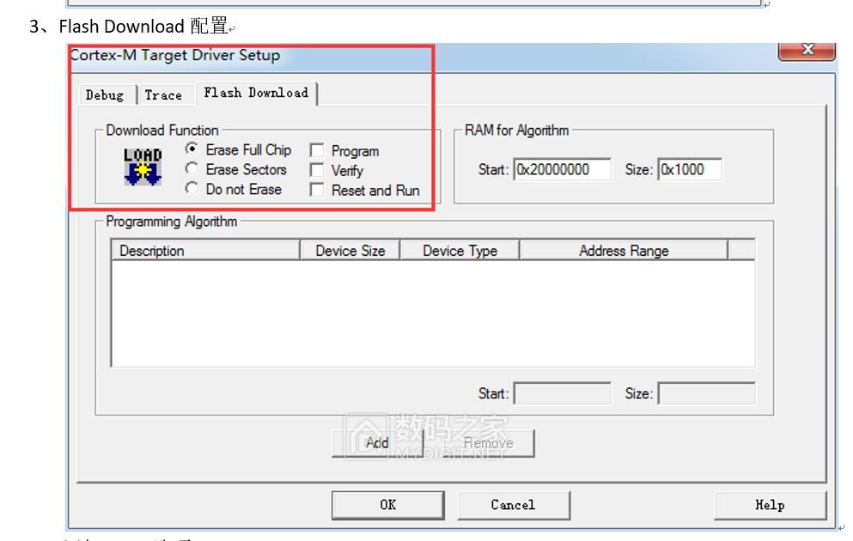This screenshot has width=853, height=541.
Task: Click the RAM for Algorithm Size field
Action: (690, 170)
